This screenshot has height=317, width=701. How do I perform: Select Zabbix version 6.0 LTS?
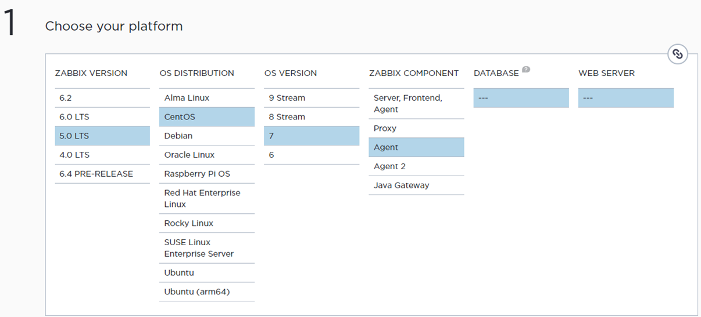(x=102, y=117)
